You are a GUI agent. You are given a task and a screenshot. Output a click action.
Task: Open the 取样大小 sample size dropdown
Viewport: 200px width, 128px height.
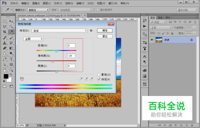coord(38,10)
